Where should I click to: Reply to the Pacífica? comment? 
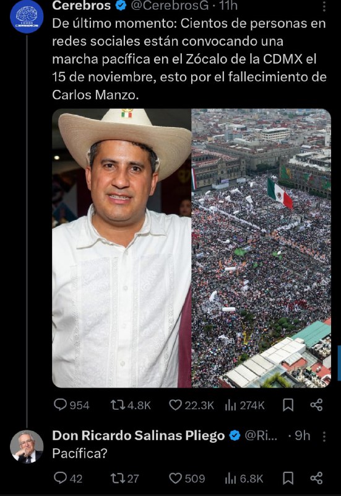pyautogui.click(x=68, y=478)
